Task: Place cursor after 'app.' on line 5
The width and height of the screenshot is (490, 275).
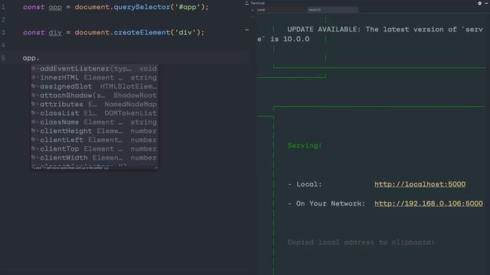Action: 40,58
